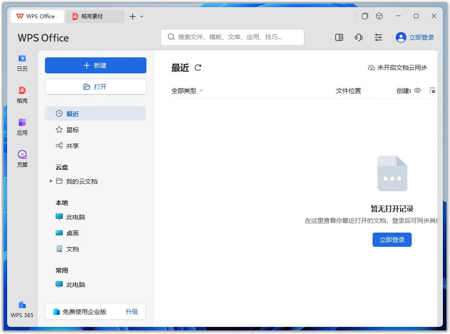Click the 立即登录 blue button
Image resolution: width=450 pixels, height=334 pixels.
392,240
